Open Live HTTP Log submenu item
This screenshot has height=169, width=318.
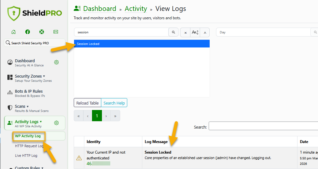pos(26,156)
